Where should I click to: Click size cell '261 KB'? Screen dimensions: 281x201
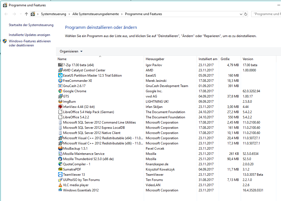[x=234, y=154]
